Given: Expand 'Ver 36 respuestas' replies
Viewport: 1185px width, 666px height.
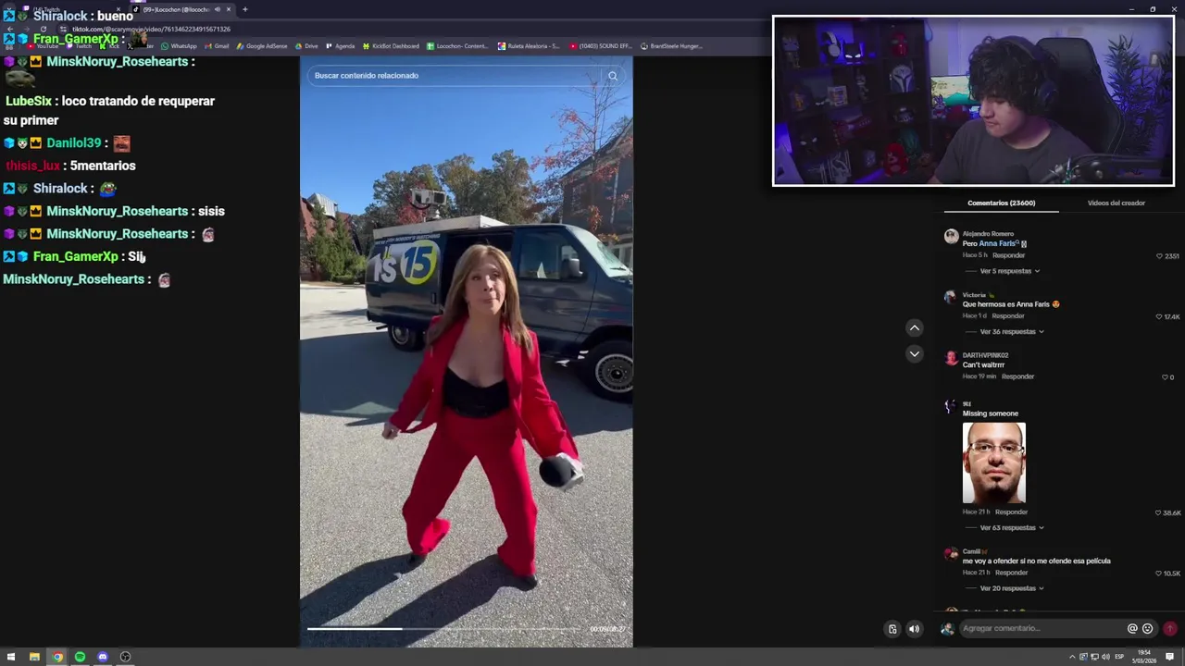Looking at the screenshot, I should 1011,331.
